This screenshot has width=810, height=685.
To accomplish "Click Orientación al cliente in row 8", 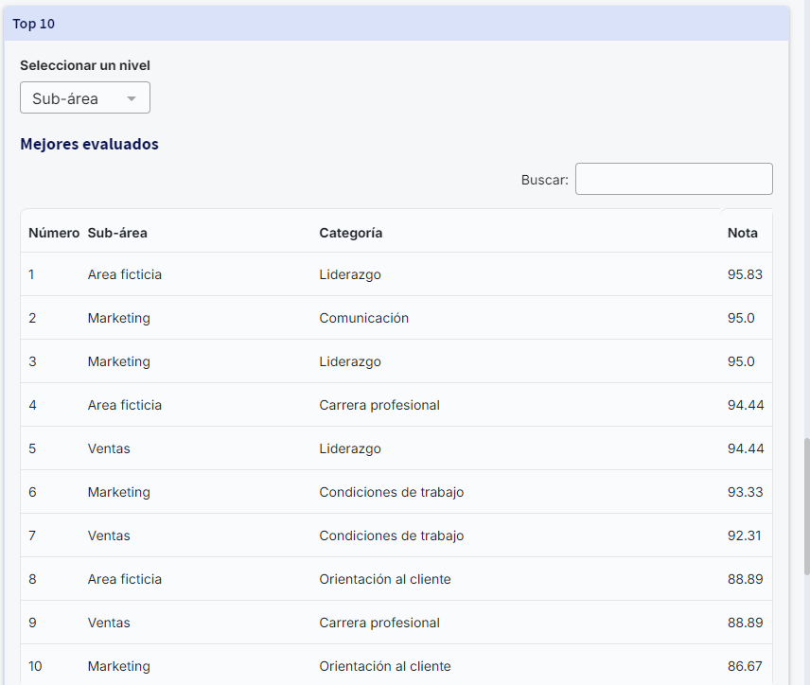I will [x=384, y=579].
